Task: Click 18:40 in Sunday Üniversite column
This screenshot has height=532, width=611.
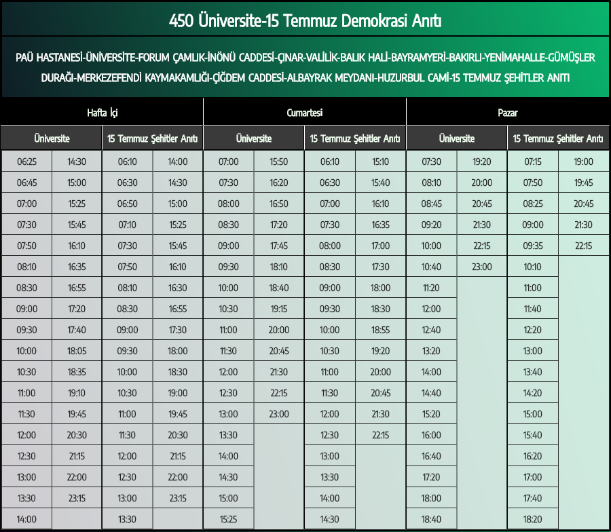Action: [x=431, y=519]
